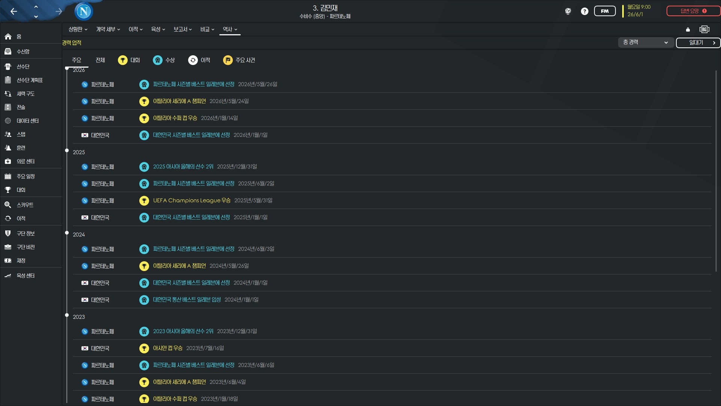The width and height of the screenshot is (721, 406).
Task: Expand the 비교 menu
Action: click(207, 29)
